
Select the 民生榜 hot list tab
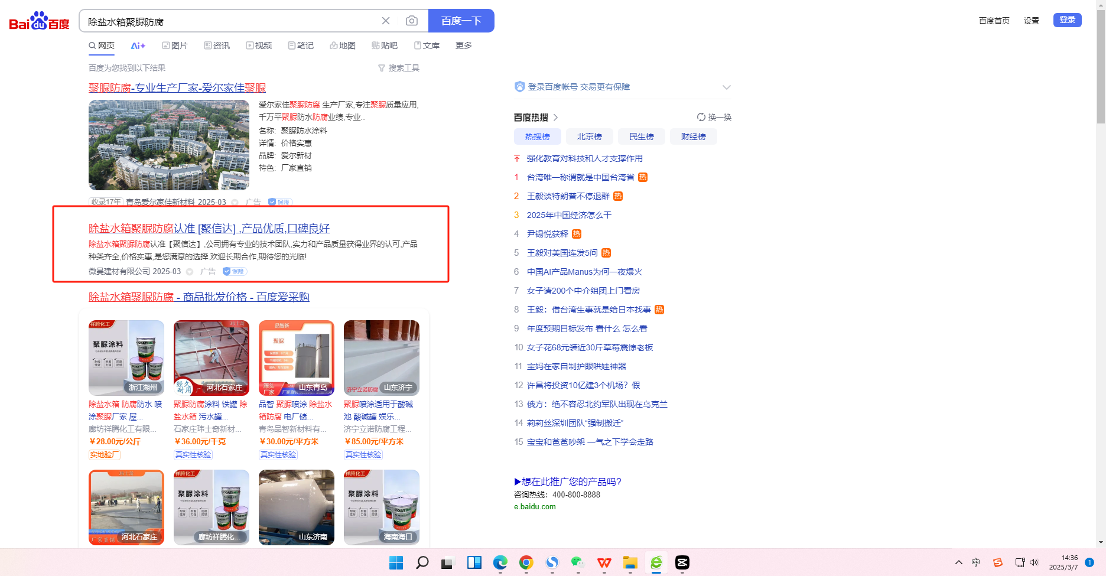pos(642,136)
